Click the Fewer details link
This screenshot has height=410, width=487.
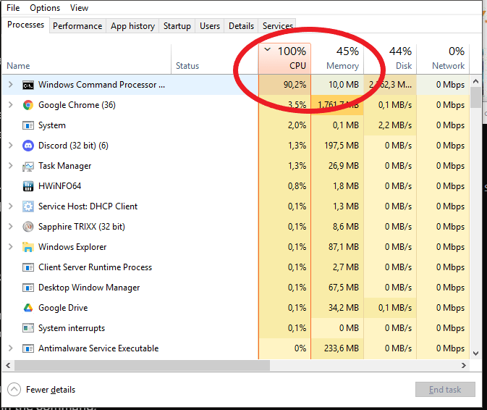[51, 390]
